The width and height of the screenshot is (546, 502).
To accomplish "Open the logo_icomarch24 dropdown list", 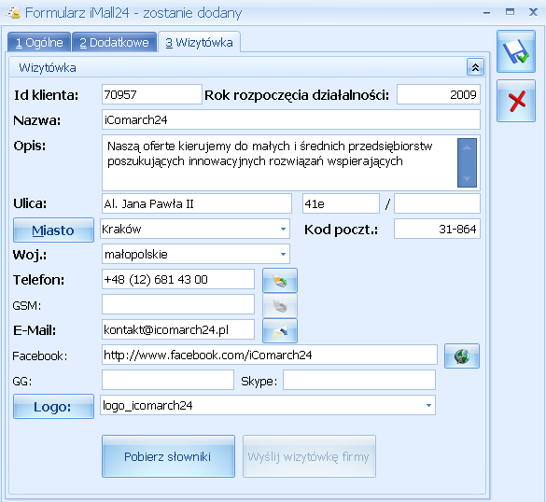I will [x=428, y=405].
